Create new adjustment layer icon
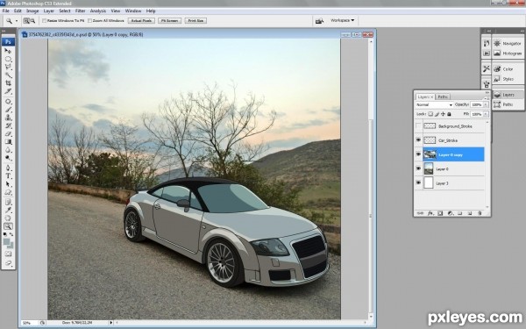Viewport: 526px width, 329px height. tap(451, 213)
